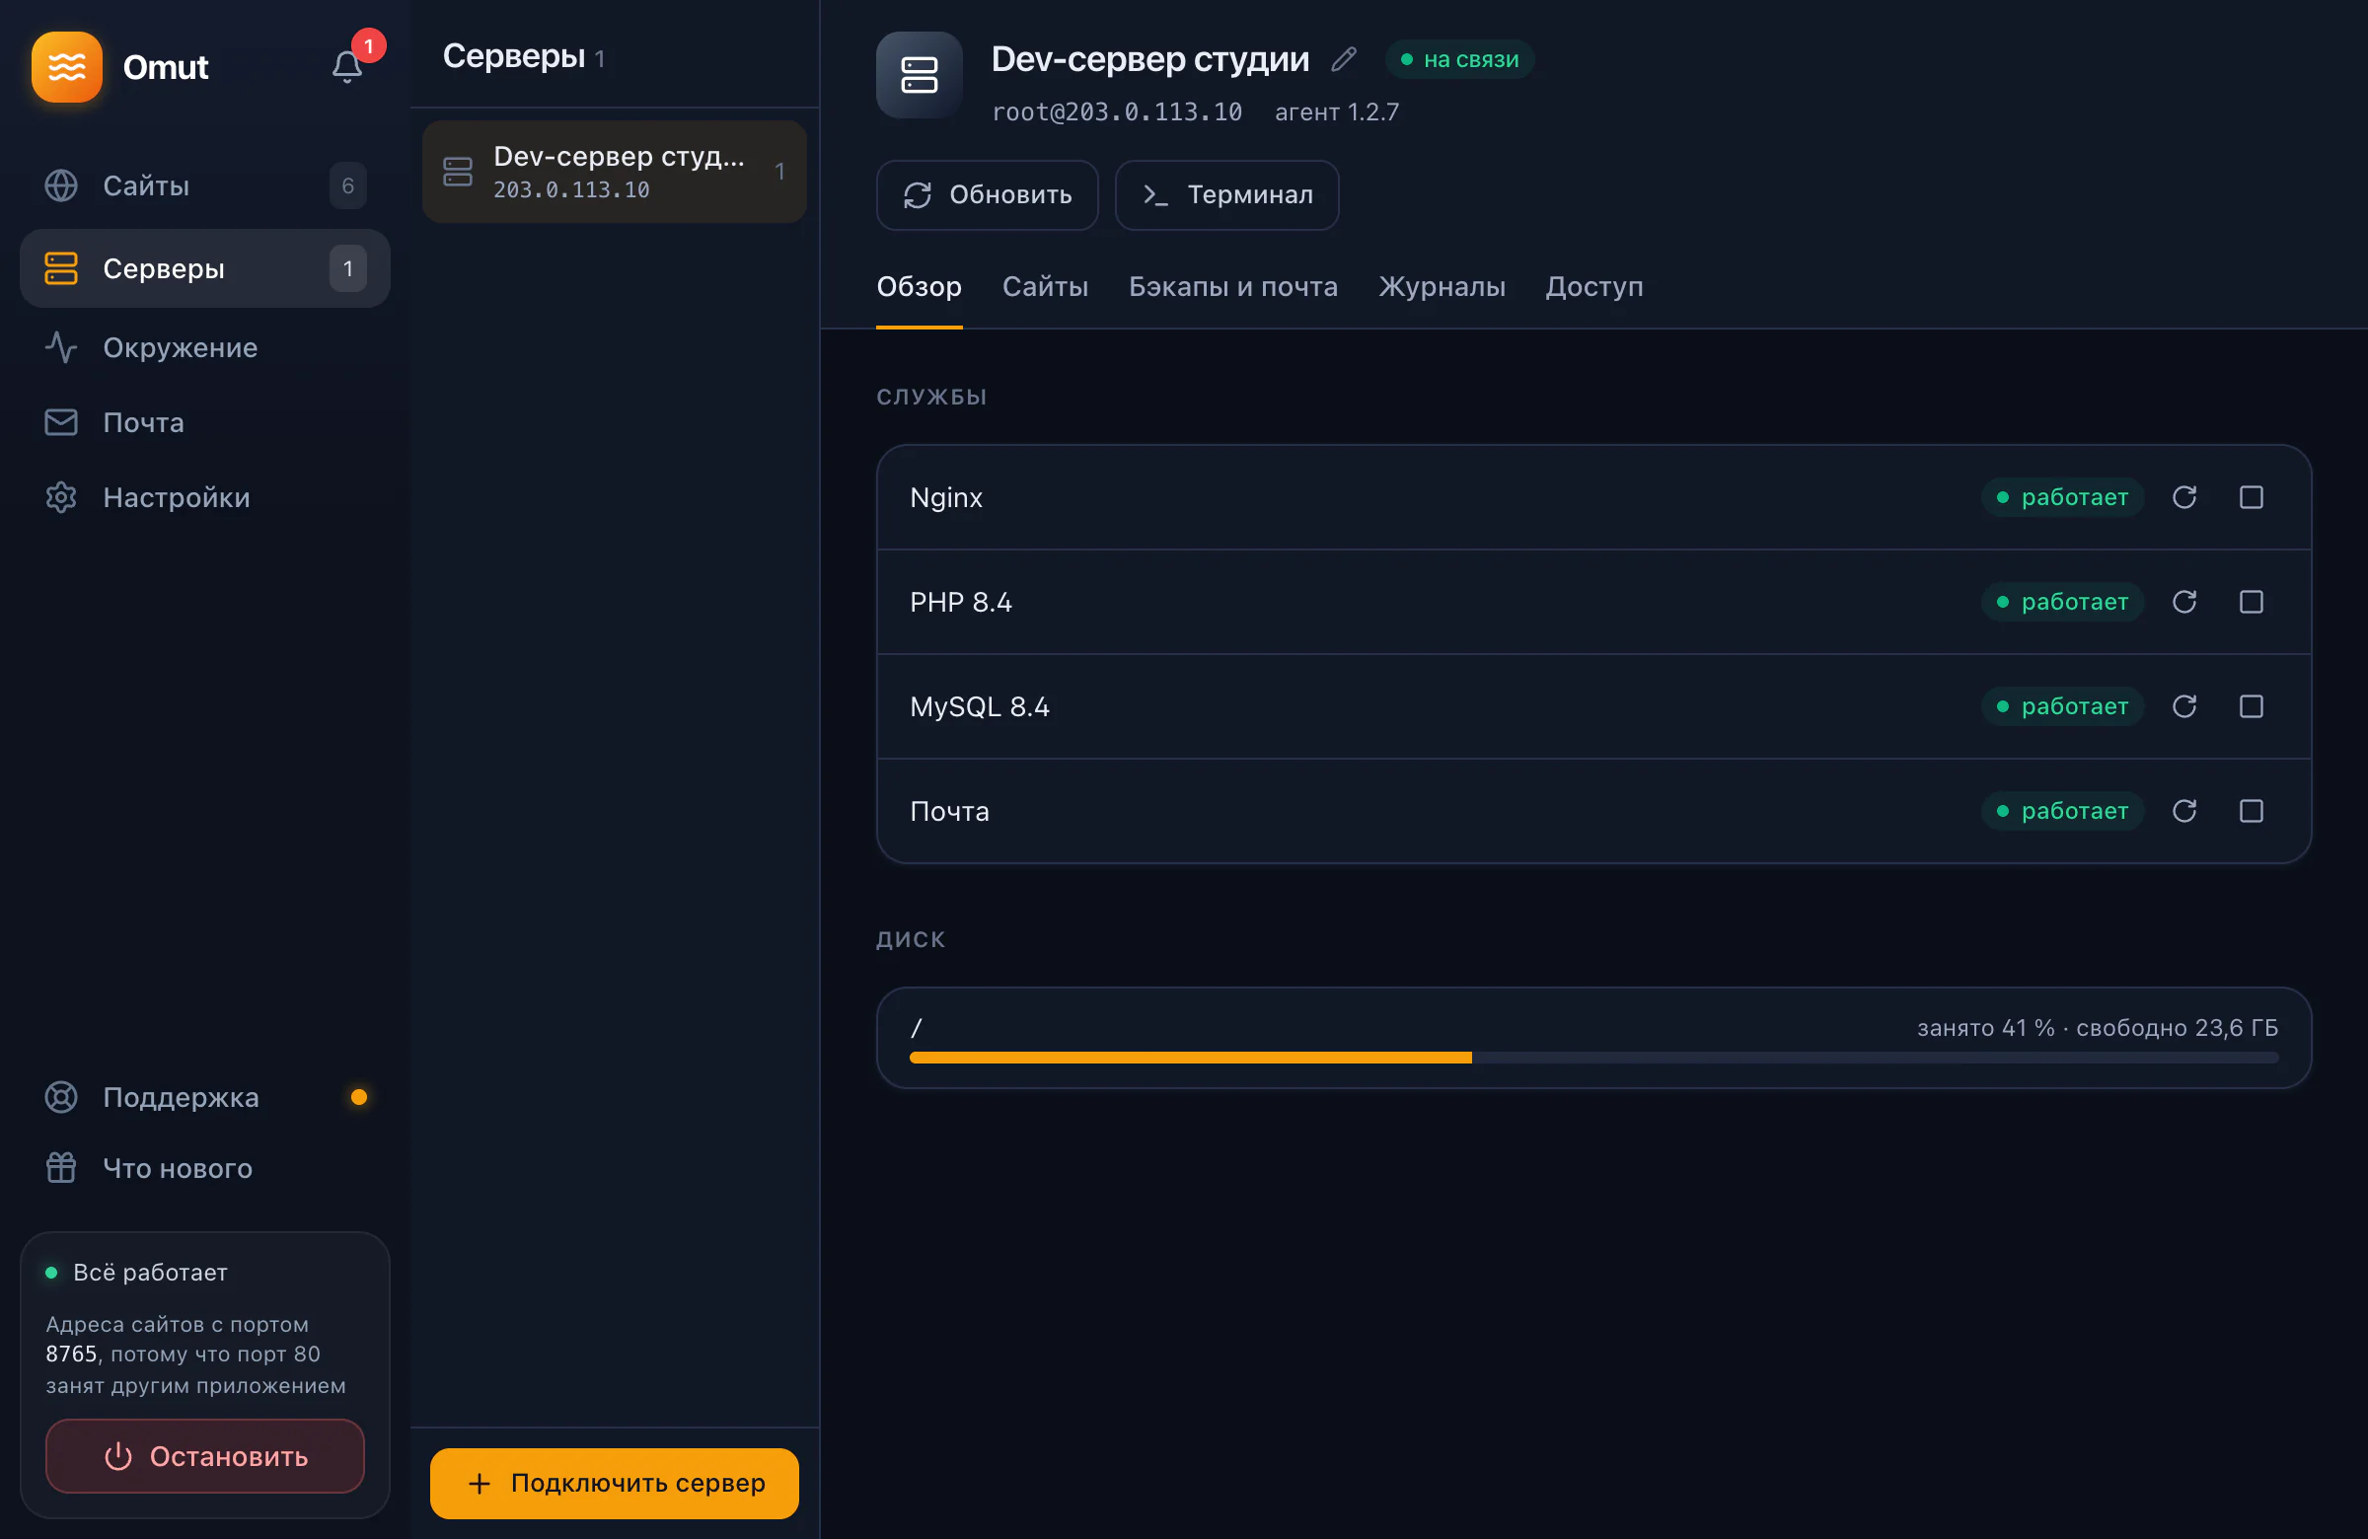
Task: Open Что нового section
Action: tap(205, 1168)
